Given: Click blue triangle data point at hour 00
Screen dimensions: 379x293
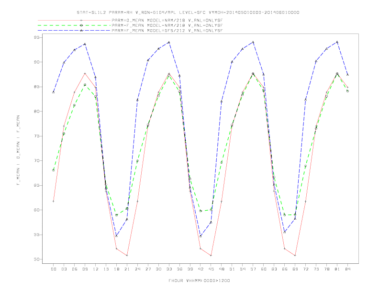Looking at the screenshot, I should pyautogui.click(x=54, y=92).
